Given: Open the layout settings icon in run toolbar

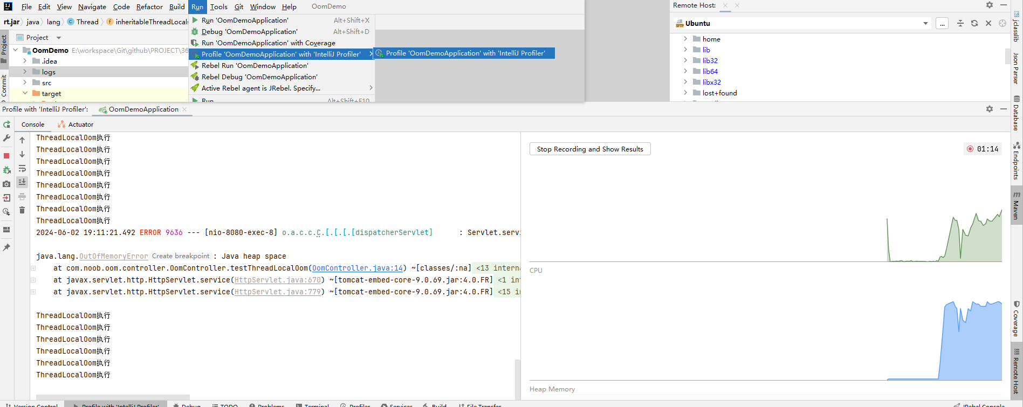Looking at the screenshot, I should [6, 230].
